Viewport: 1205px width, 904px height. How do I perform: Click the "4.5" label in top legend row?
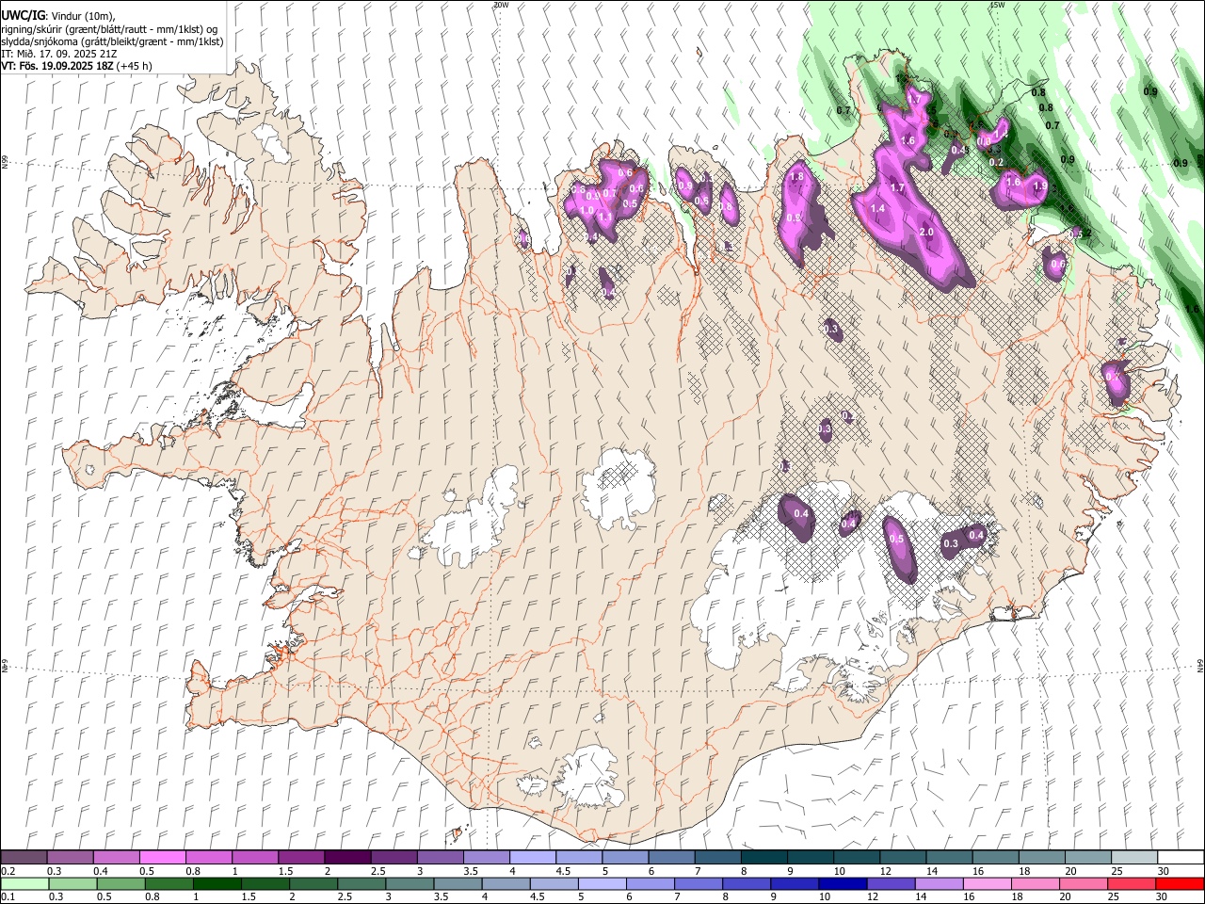tap(563, 871)
